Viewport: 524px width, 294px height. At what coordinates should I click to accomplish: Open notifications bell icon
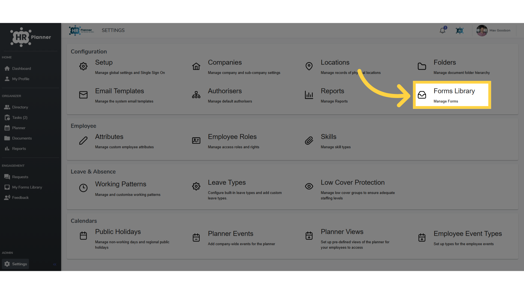pyautogui.click(x=442, y=30)
